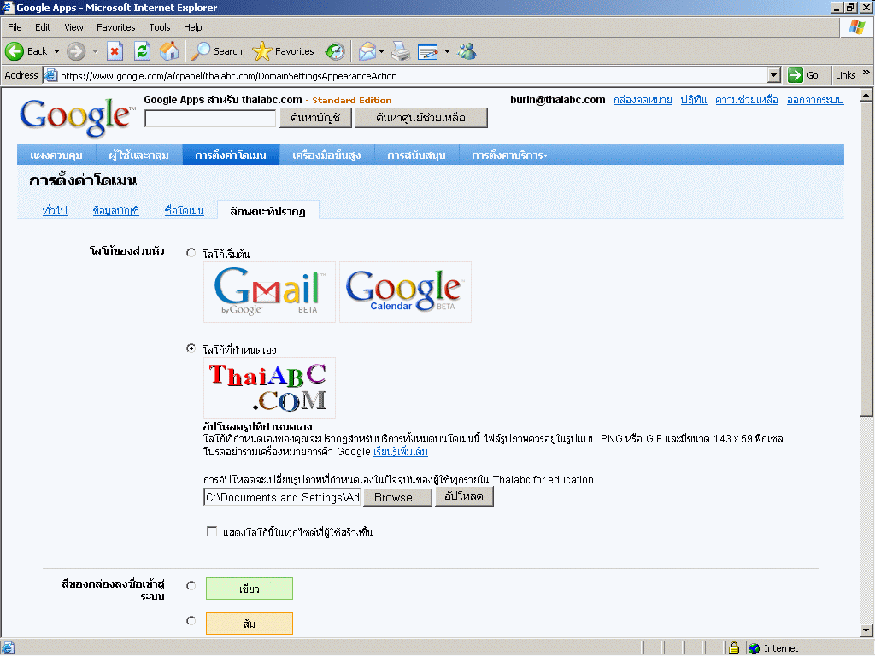Expand the Back button history dropdown

[x=56, y=51]
